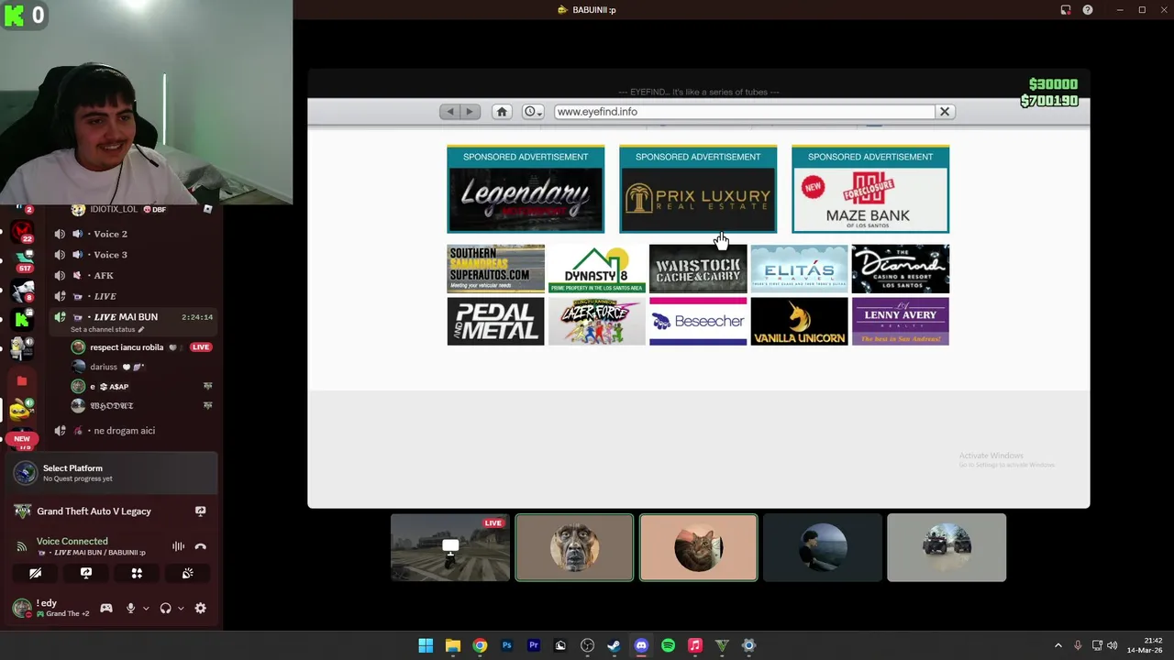Select the bald man avatar participant tile
The height and width of the screenshot is (660, 1174).
[574, 548]
